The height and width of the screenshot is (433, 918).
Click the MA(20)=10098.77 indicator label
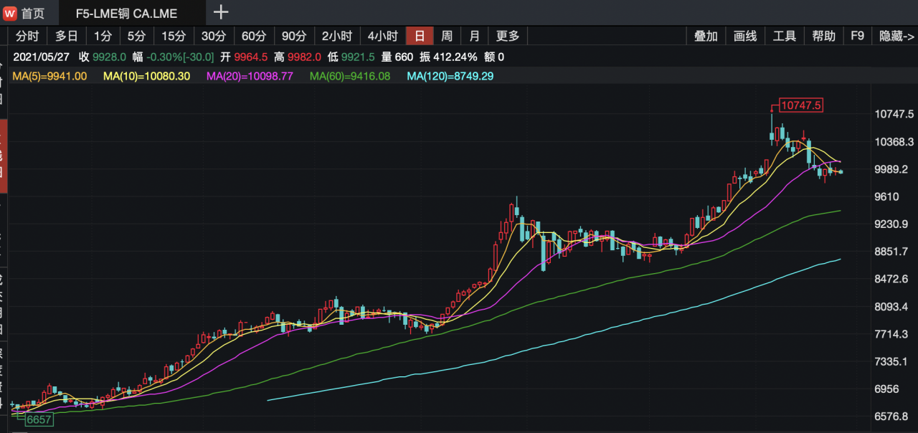pyautogui.click(x=250, y=76)
